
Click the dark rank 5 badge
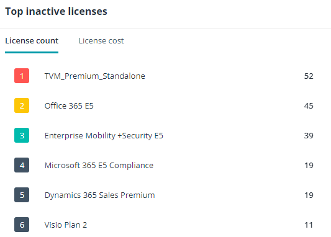(x=22, y=195)
